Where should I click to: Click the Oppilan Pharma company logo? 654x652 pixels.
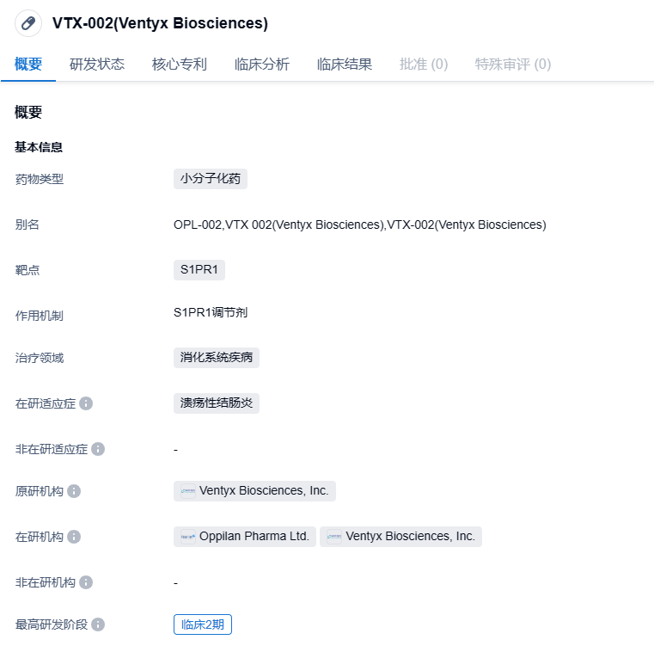(x=188, y=537)
